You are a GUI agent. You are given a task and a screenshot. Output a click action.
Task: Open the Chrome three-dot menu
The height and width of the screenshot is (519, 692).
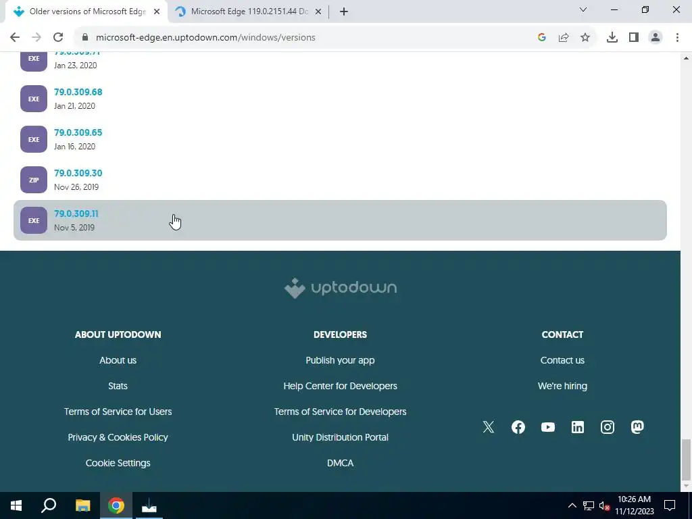coord(677,38)
